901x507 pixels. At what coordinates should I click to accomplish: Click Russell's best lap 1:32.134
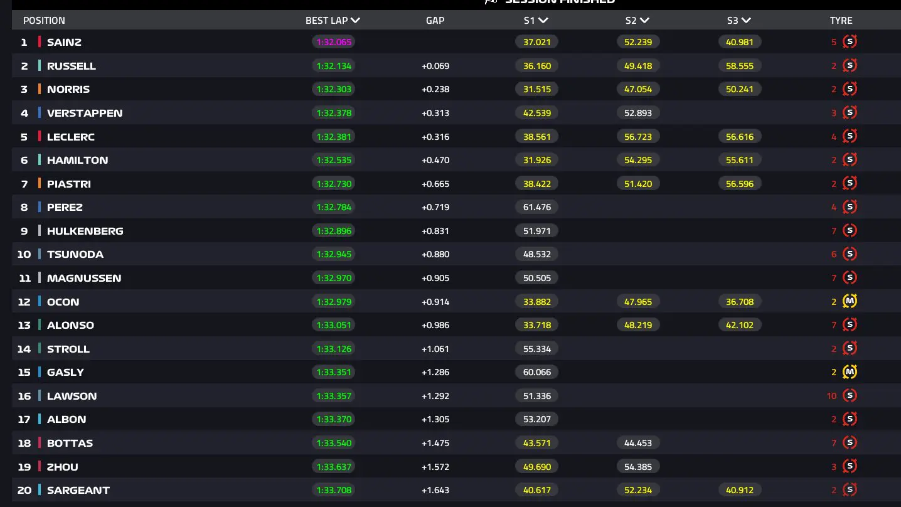334,66
